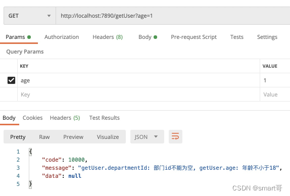Image resolution: width=290 pixels, height=196 pixels.
Task: Expand the JSON format dropdown
Action: [147, 137]
